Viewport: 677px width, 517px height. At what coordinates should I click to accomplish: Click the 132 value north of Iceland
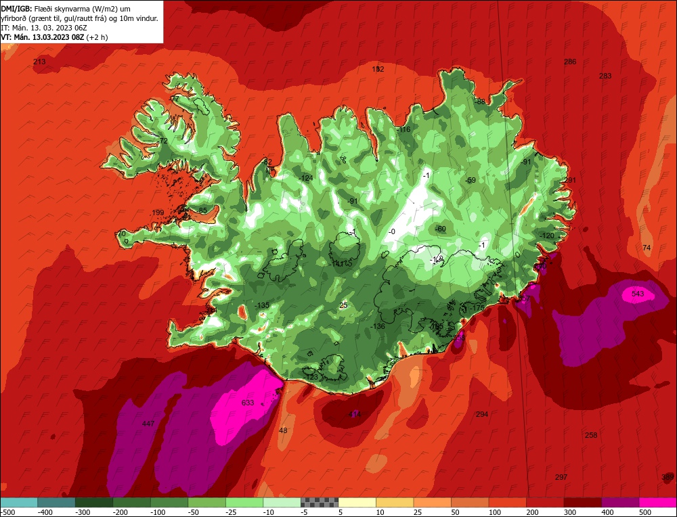point(378,69)
